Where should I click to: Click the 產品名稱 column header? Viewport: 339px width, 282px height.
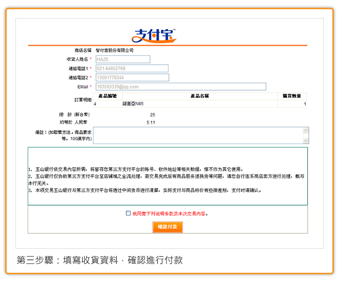200,96
